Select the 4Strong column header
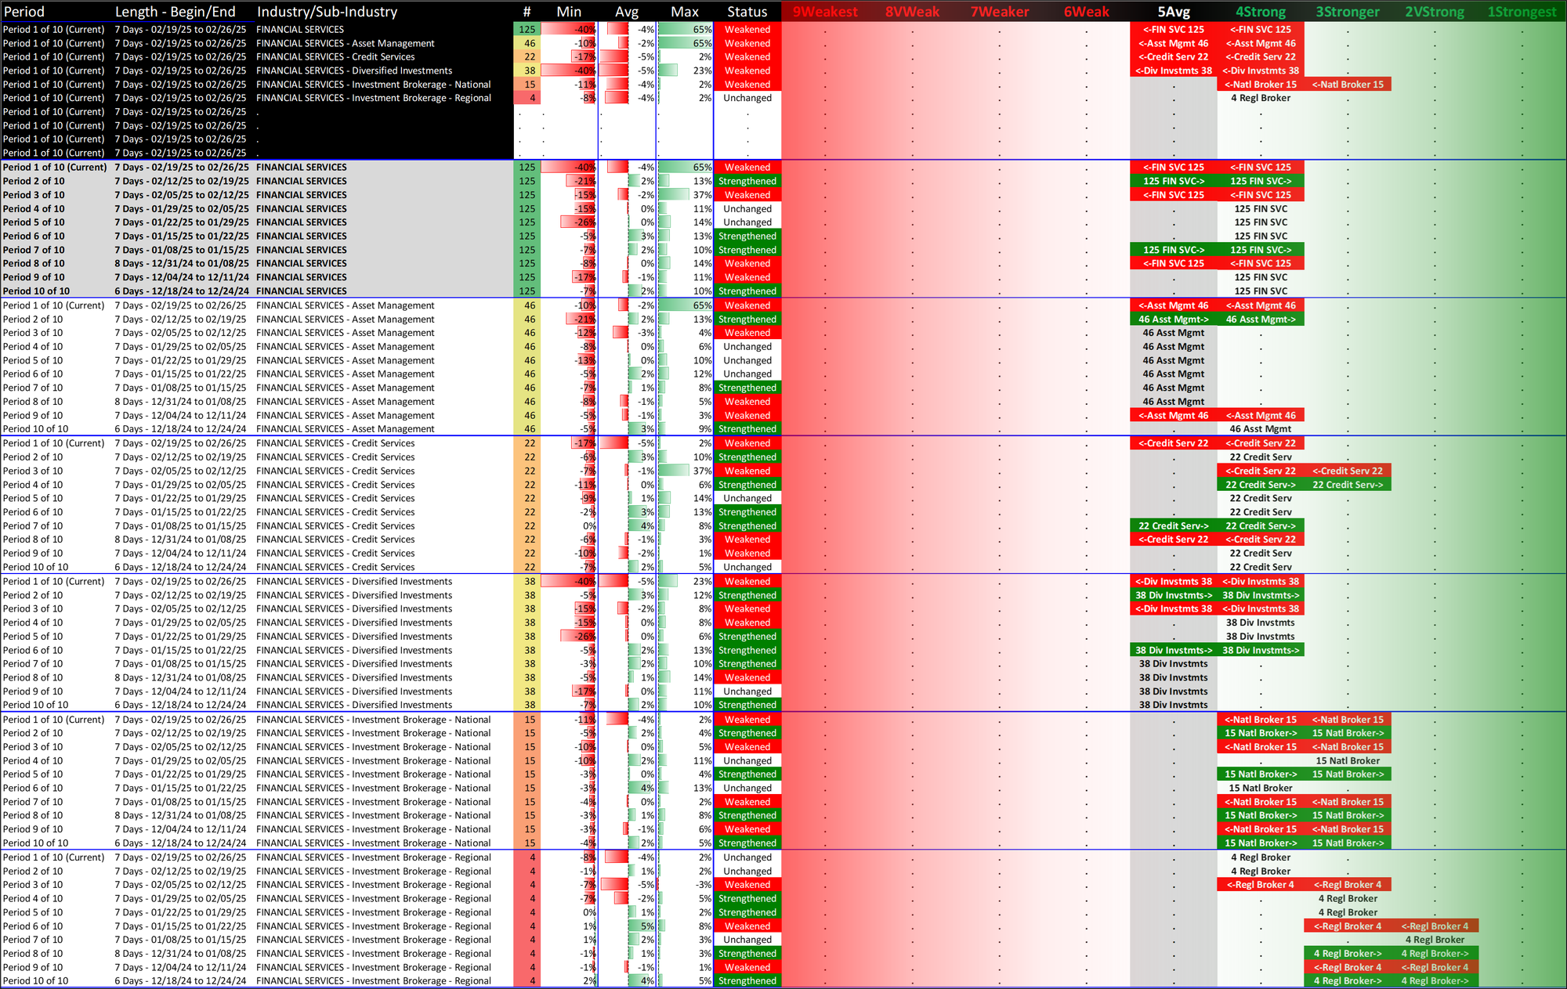 1260,12
